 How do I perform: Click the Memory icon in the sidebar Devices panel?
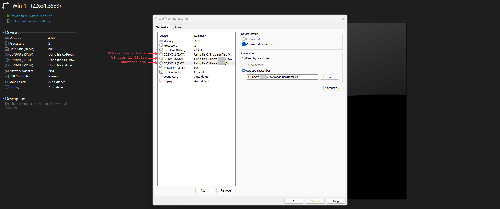click(x=7, y=38)
